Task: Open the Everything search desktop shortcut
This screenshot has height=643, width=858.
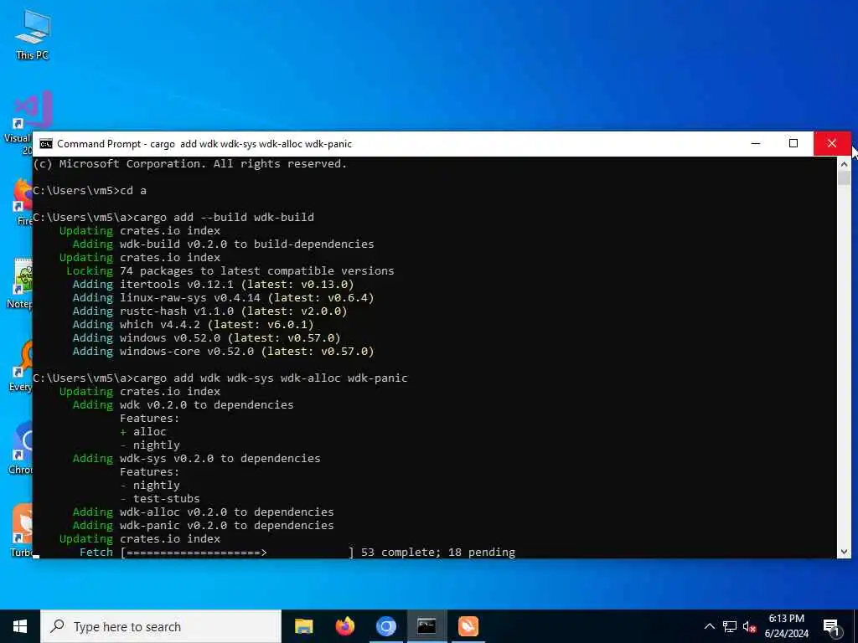Action: click(x=21, y=367)
